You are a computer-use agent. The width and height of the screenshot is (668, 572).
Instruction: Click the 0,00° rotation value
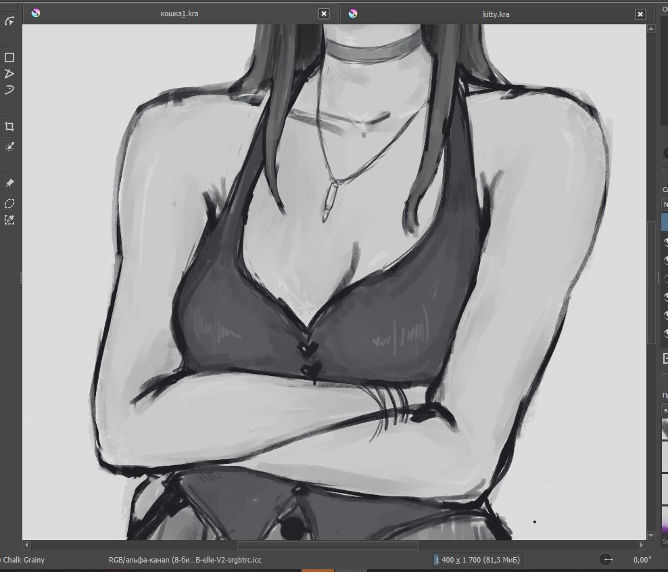[x=642, y=560]
